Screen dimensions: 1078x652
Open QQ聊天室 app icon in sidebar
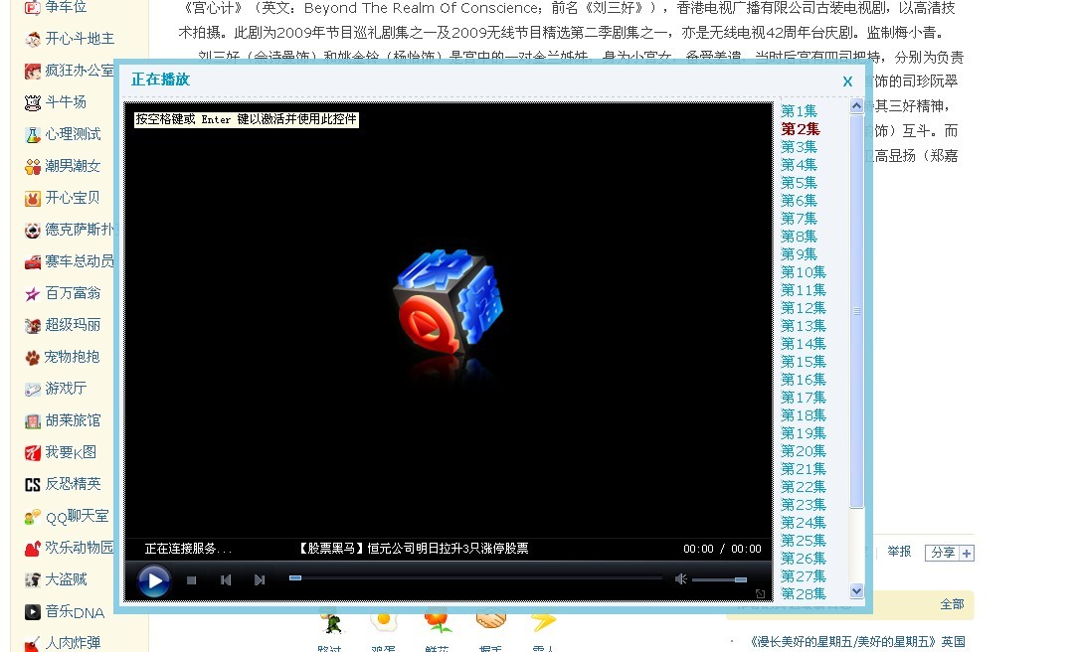point(32,517)
